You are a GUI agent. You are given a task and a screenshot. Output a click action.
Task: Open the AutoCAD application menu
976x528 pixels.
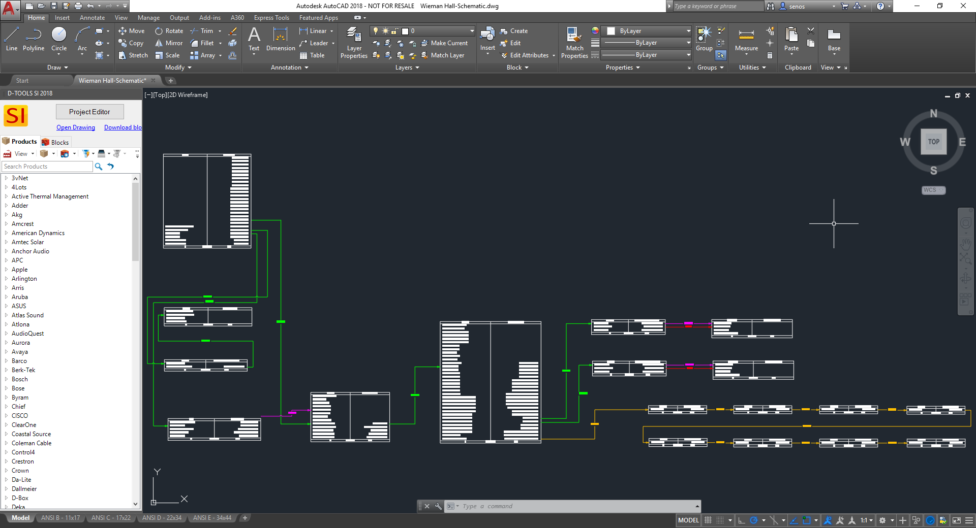click(10, 9)
